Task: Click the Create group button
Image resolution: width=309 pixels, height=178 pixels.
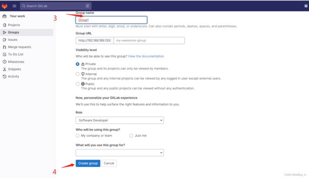Action: click(88, 163)
